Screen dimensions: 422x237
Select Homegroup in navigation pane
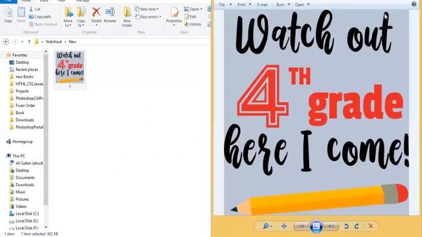click(22, 142)
